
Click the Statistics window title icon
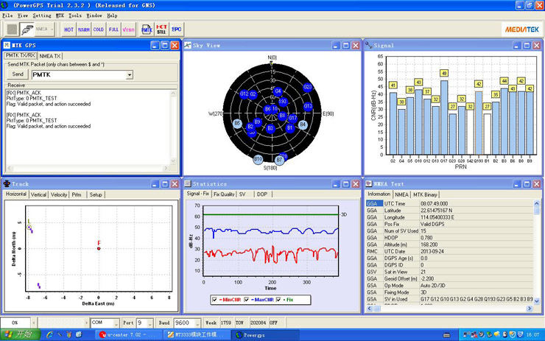pyautogui.click(x=188, y=183)
